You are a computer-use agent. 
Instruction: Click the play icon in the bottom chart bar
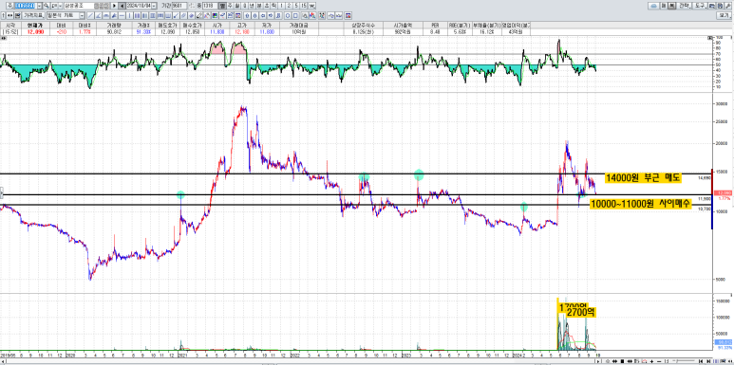[598, 361]
